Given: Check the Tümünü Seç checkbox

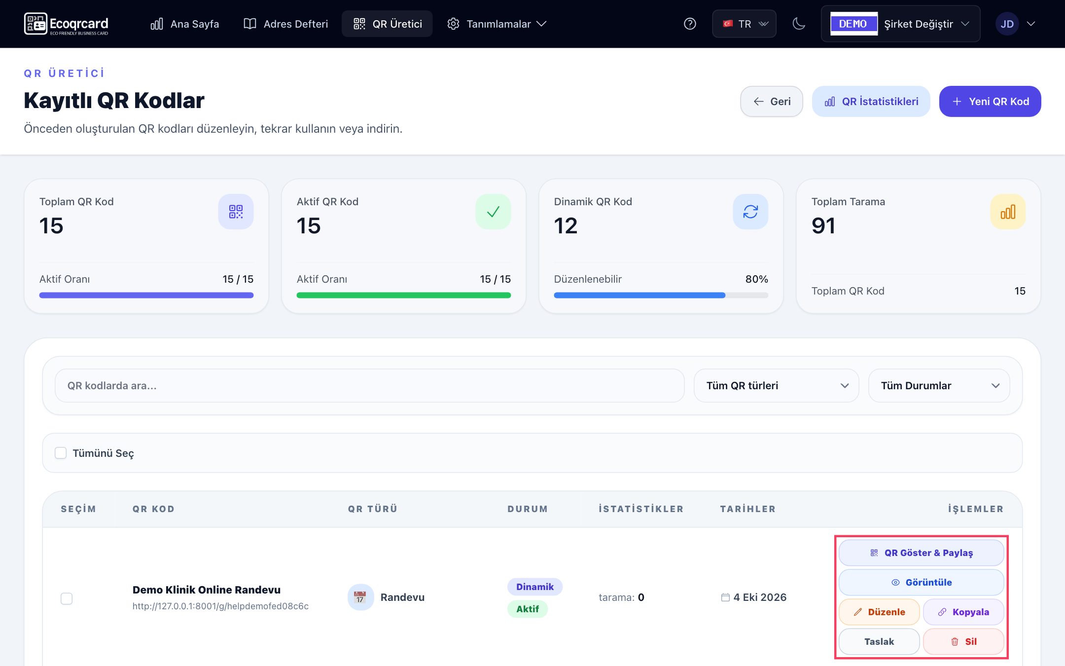Looking at the screenshot, I should click(61, 453).
